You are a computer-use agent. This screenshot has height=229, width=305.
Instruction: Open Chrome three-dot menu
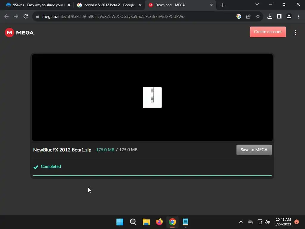pos(298,17)
